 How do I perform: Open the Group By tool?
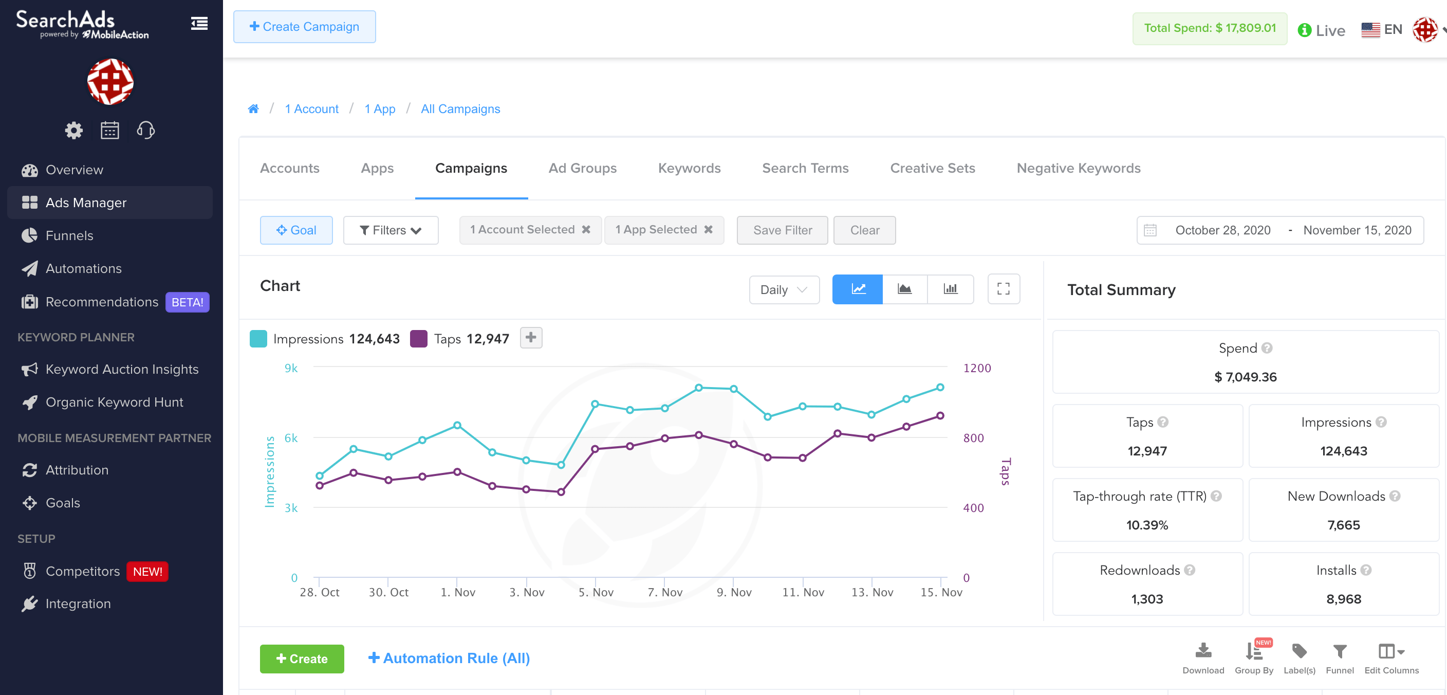point(1254,658)
